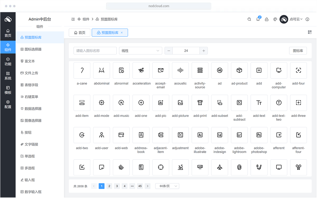This screenshot has height=198, width=317.
Task: Expand the 点可云 user menu
Action: coord(296,19)
